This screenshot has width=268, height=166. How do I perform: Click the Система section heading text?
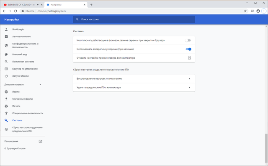click(78, 31)
